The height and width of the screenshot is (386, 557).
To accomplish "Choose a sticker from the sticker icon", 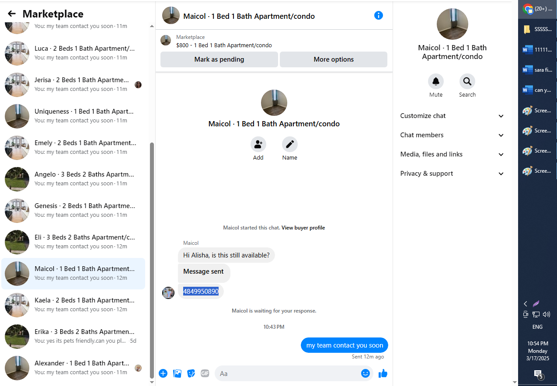I will 191,373.
